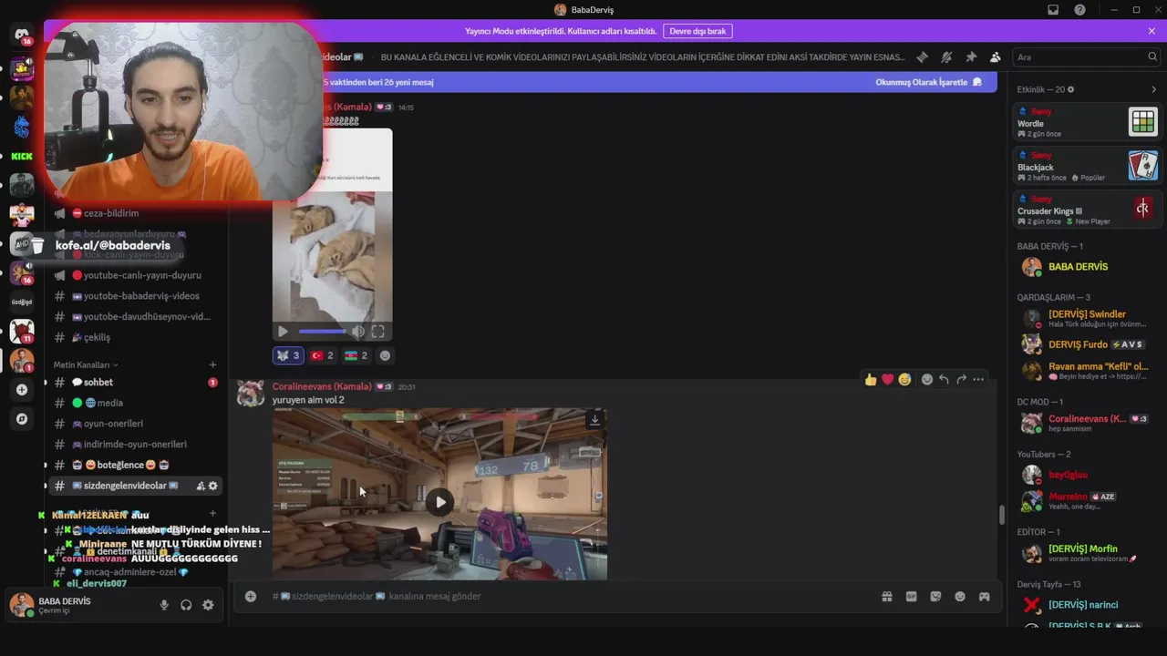
Task: Open emoji picker in message bar
Action: [960, 596]
